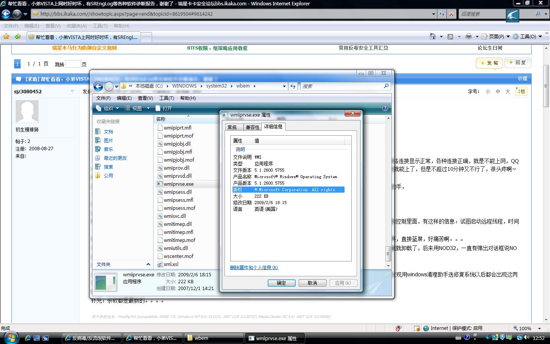
Task: Click the Baidu search input field
Action: 482,14
